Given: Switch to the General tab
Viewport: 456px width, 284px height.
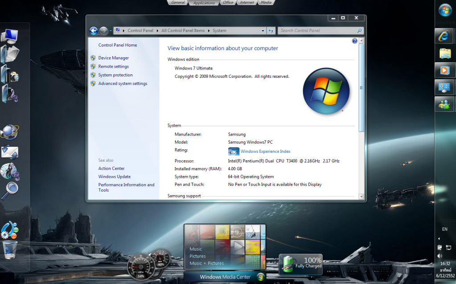Looking at the screenshot, I should [x=178, y=3].
